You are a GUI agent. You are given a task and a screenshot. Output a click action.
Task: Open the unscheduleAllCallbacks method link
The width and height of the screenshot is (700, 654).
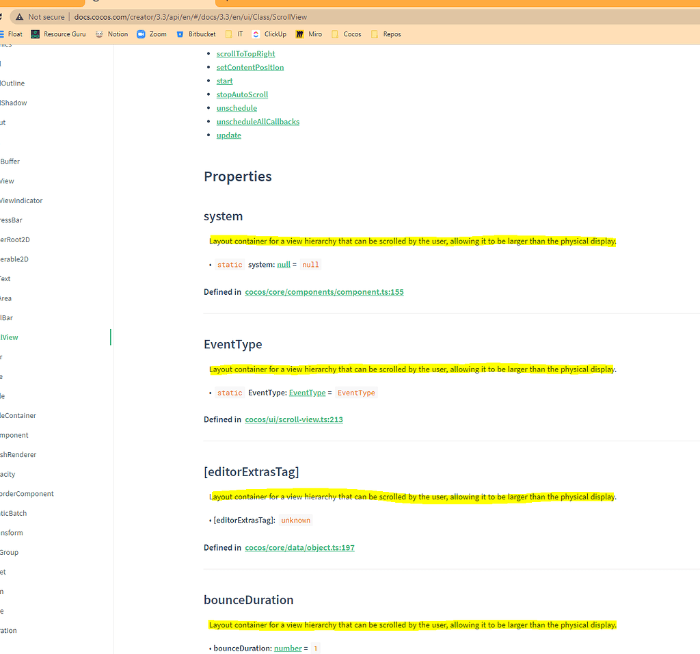coord(258,122)
